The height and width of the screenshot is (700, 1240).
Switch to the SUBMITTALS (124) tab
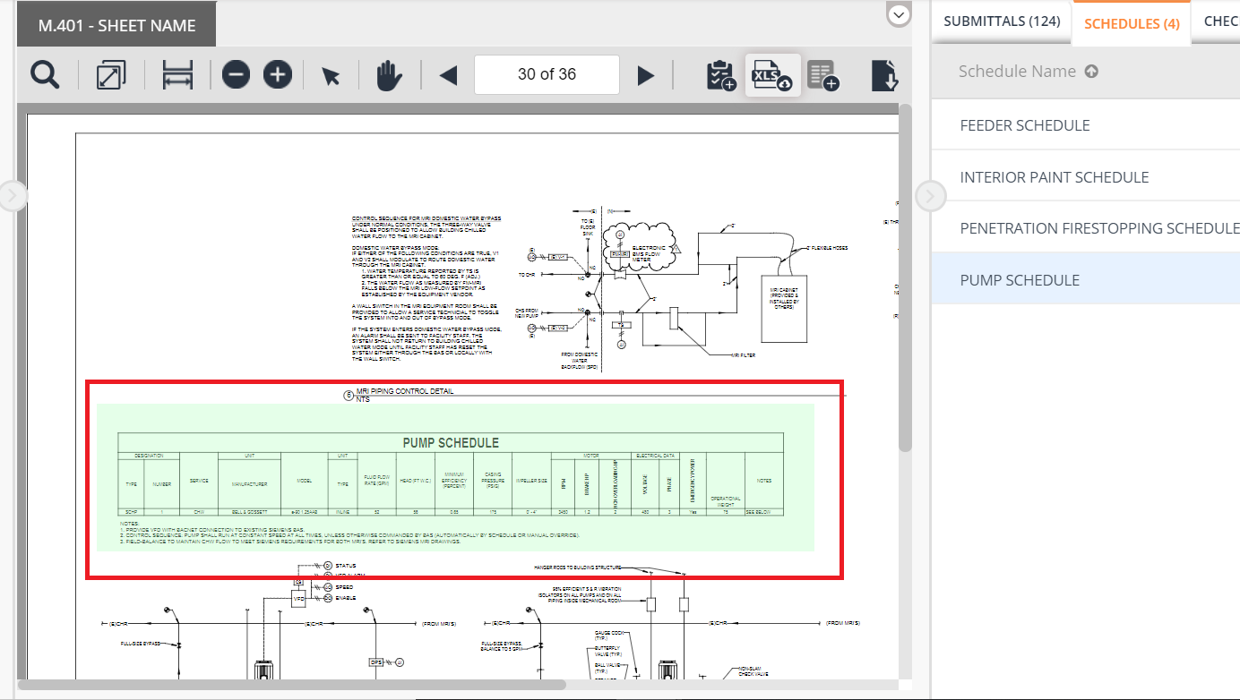tap(1002, 21)
